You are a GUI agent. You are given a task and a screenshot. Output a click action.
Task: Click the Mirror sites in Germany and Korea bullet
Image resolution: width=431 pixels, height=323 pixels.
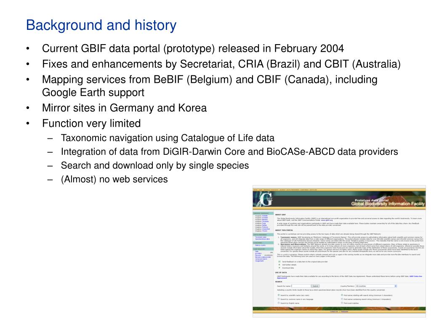pyautogui.click(x=124, y=108)
